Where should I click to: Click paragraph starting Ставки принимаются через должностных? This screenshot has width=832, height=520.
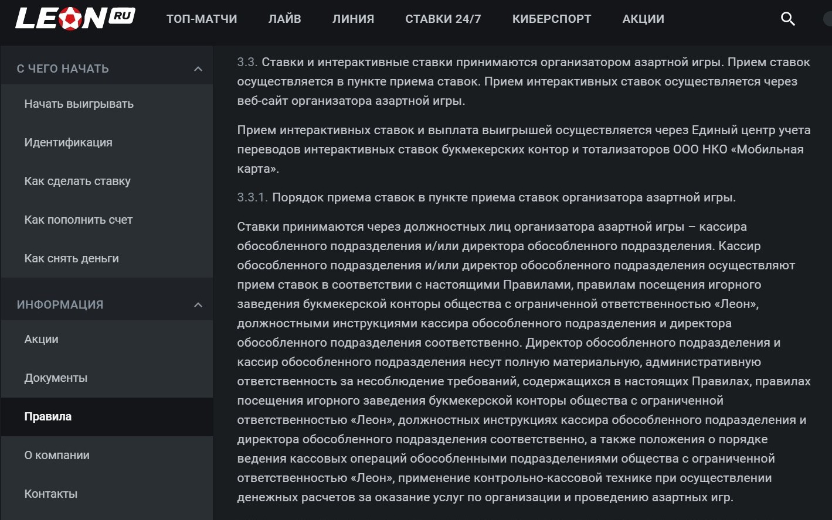click(x=524, y=362)
